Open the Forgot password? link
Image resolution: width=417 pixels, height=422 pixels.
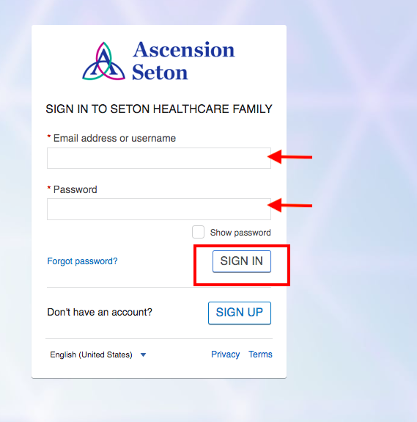coord(82,261)
